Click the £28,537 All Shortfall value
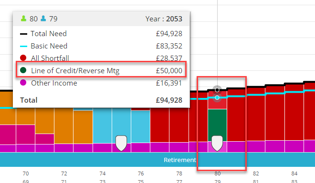This screenshot has height=183, width=315. click(169, 58)
